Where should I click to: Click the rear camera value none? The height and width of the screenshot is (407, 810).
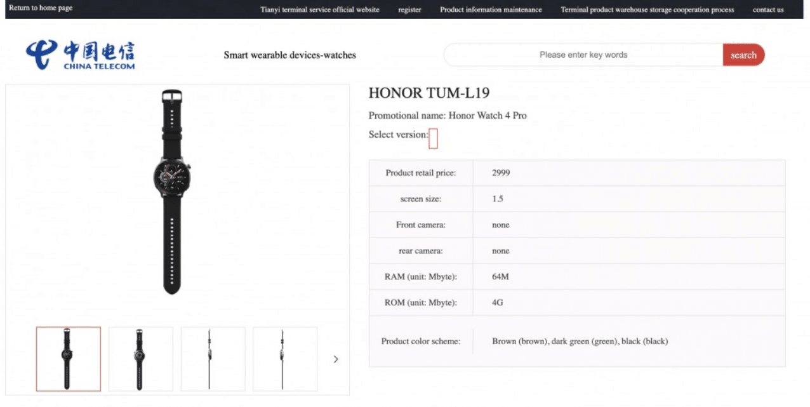[501, 251]
